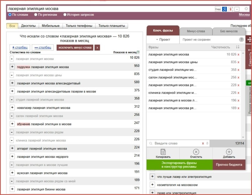
Task: Open the Без минусов tab
Action: point(229,31)
